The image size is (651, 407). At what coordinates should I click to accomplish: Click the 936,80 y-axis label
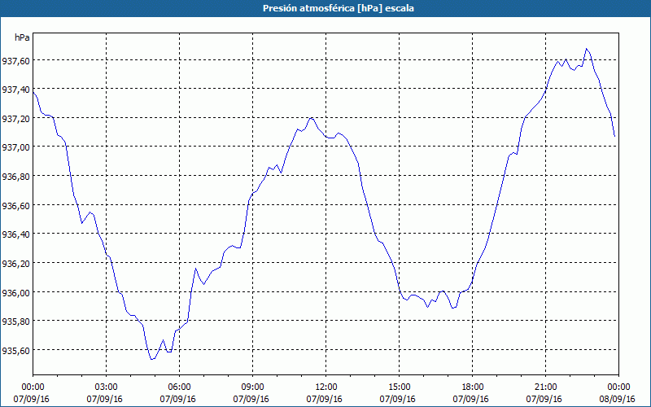point(15,177)
